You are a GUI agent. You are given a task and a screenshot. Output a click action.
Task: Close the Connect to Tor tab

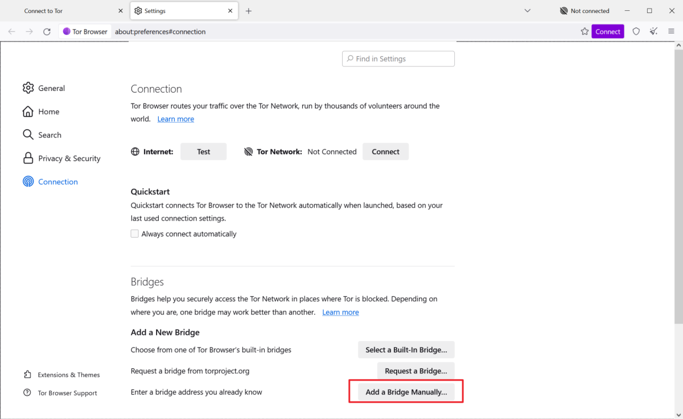(120, 11)
